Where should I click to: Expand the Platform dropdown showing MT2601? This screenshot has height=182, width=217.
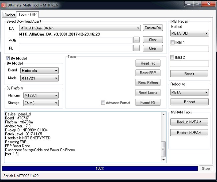tap(41, 95)
